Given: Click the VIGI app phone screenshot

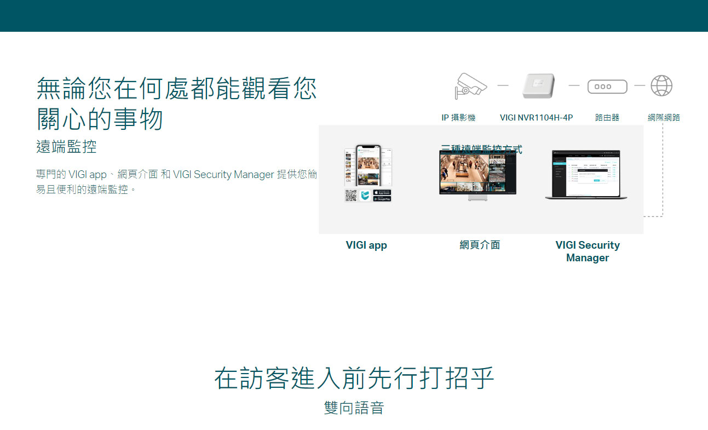Looking at the screenshot, I should click(368, 166).
